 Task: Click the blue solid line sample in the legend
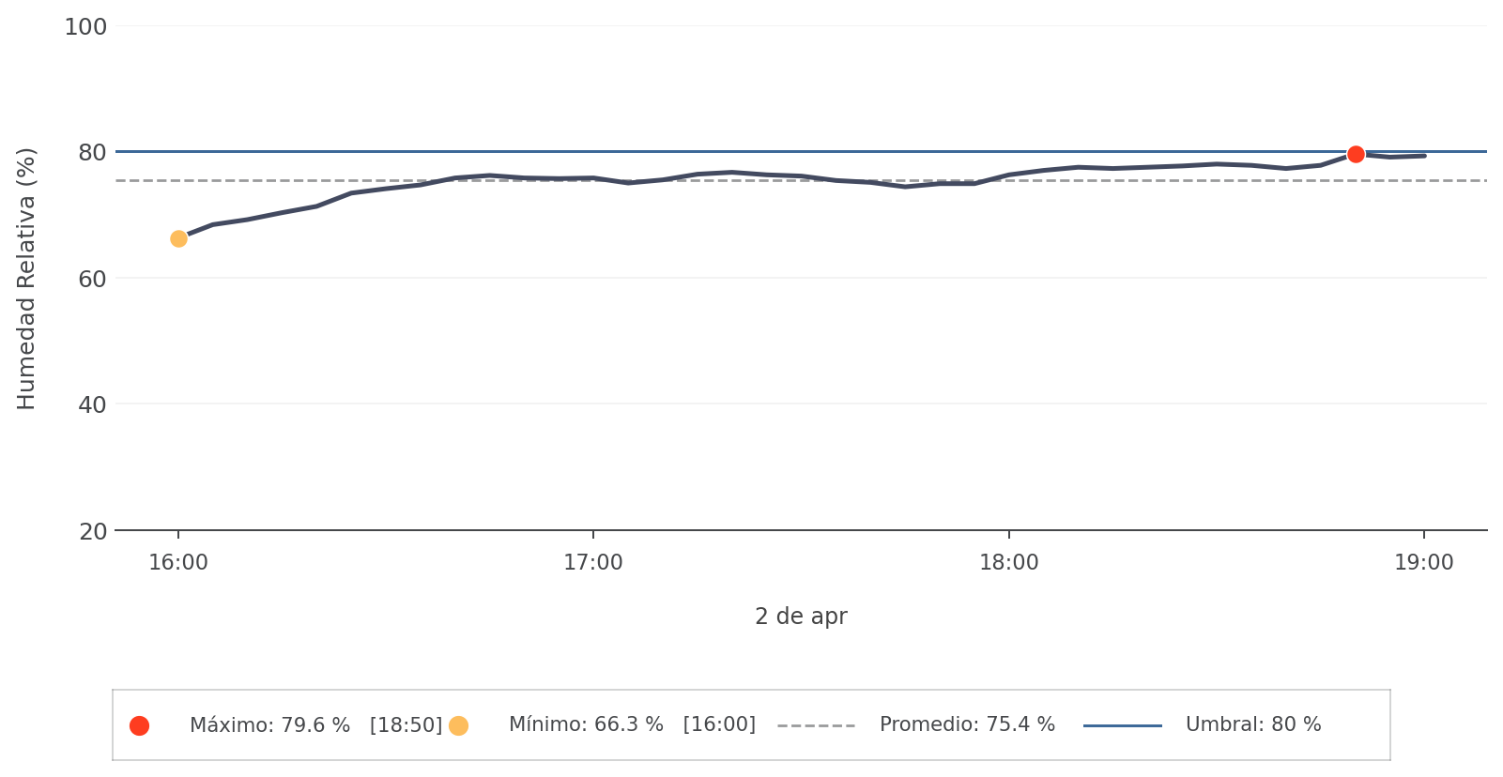[x=1122, y=725]
